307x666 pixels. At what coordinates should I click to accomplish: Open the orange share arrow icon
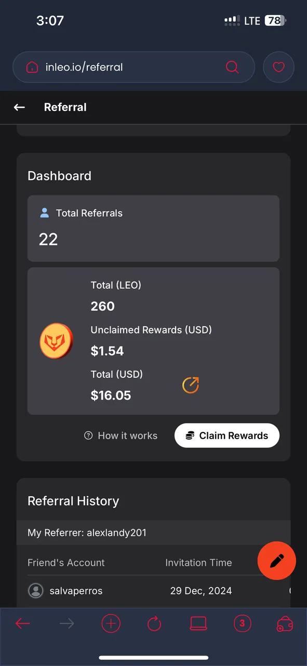coord(191,385)
